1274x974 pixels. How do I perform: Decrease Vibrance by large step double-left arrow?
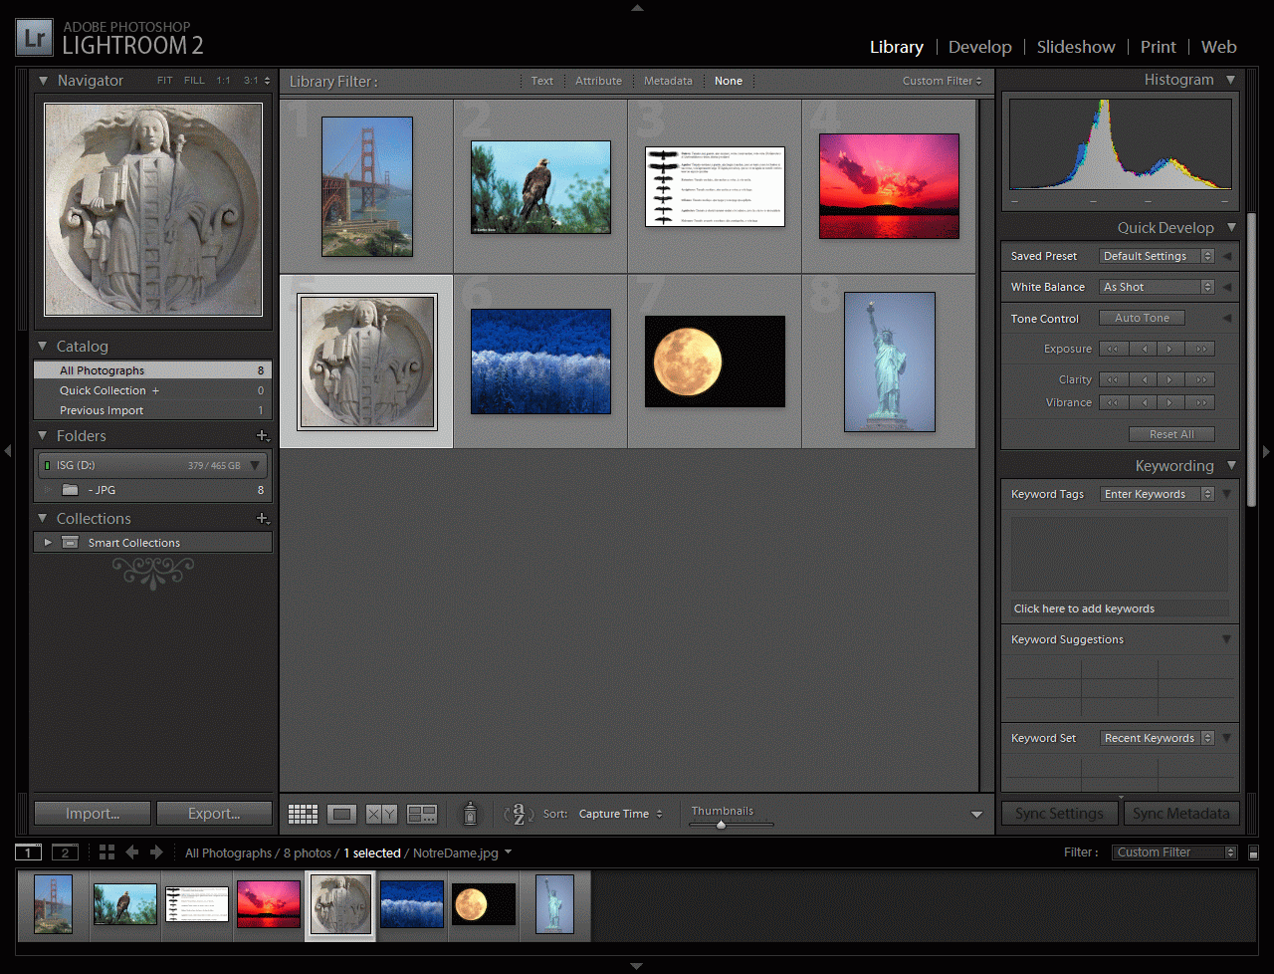[x=1113, y=402]
